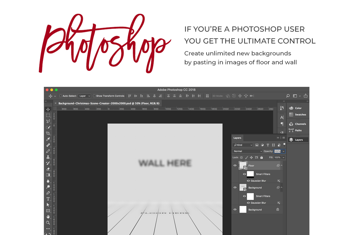Open the Kind filter dropdown
Viewport: 353px width, 235px height.
click(243, 145)
